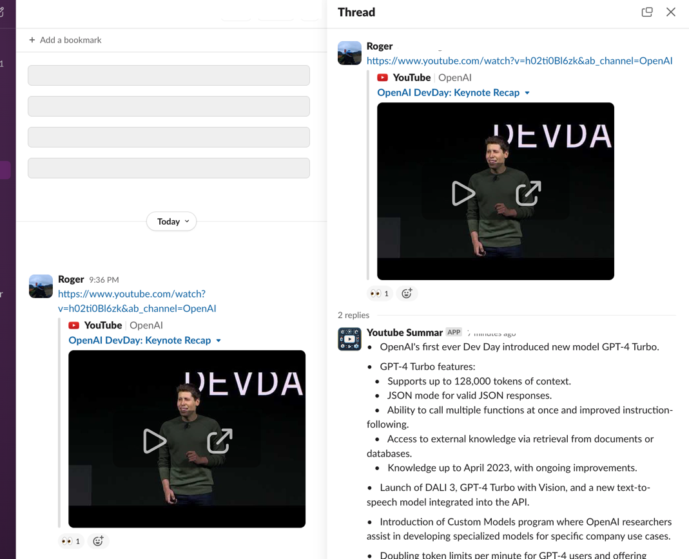The height and width of the screenshot is (559, 689).
Task: Click the 'Launch of DALI 3' bullet text
Action: coord(509,495)
